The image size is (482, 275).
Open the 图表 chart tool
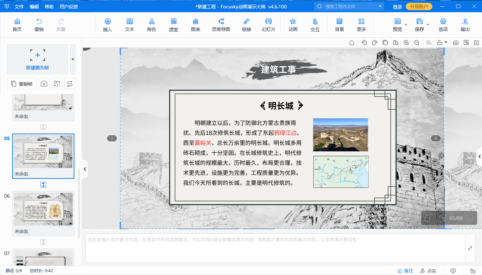(196, 25)
